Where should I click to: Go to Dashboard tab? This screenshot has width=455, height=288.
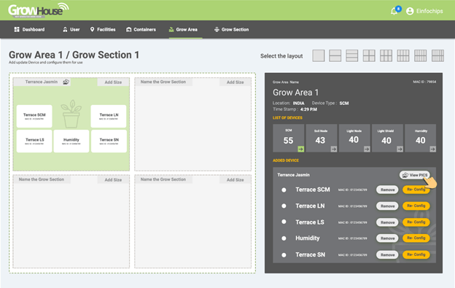pos(29,30)
